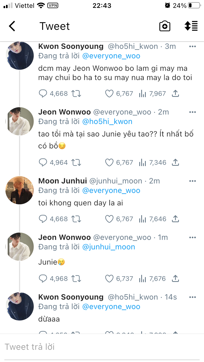The width and height of the screenshot is (204, 362).
Task: Share Jeon Wonwoo's "Junie" tweet
Action: tap(175, 279)
